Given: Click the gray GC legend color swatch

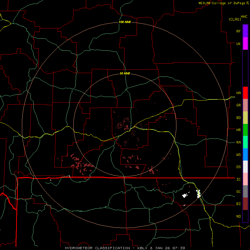Looking at the screenshot, I should point(245,191).
